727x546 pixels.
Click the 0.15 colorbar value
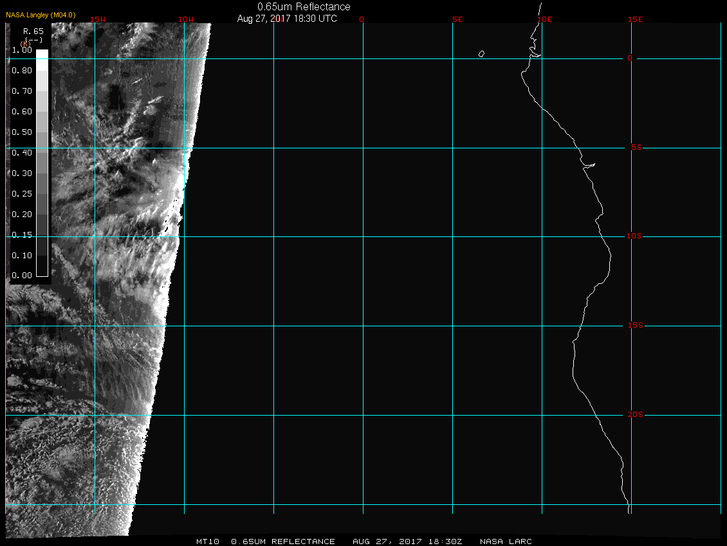click(22, 235)
